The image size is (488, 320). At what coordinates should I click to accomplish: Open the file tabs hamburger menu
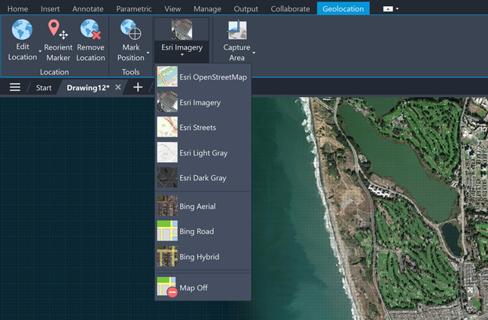[15, 87]
